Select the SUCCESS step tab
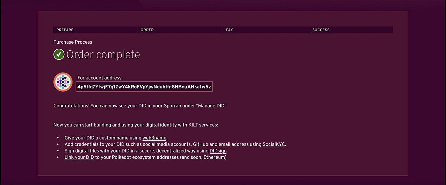Image resolution: width=446 pixels, height=185 pixels. click(x=351, y=30)
